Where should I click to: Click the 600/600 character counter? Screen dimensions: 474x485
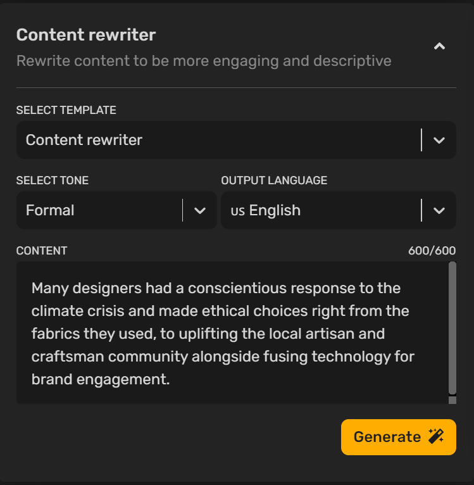point(432,251)
